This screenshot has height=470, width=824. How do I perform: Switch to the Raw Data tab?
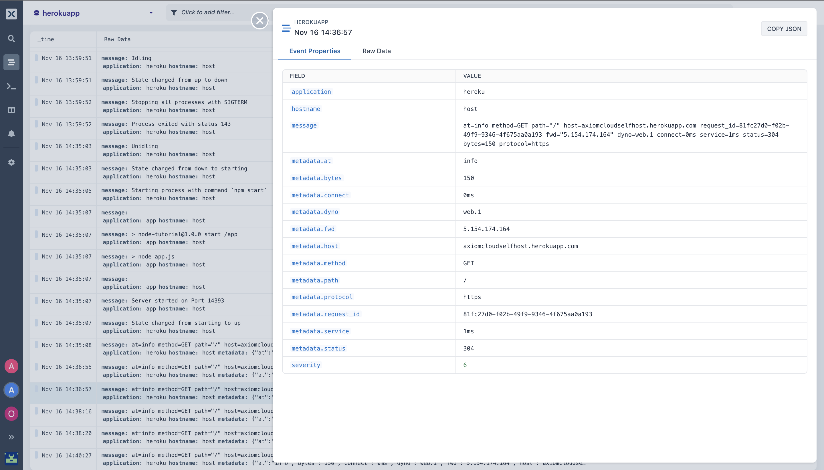pyautogui.click(x=376, y=51)
